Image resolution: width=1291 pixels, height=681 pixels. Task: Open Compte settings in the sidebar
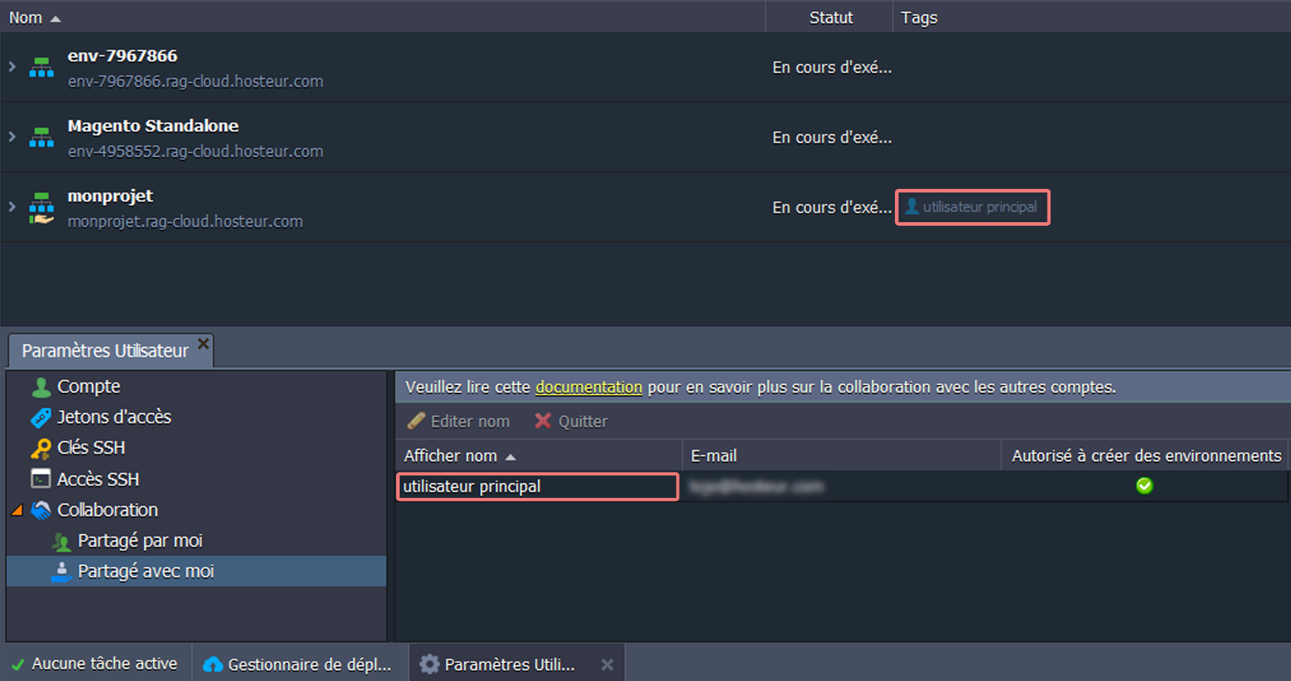pyautogui.click(x=88, y=387)
